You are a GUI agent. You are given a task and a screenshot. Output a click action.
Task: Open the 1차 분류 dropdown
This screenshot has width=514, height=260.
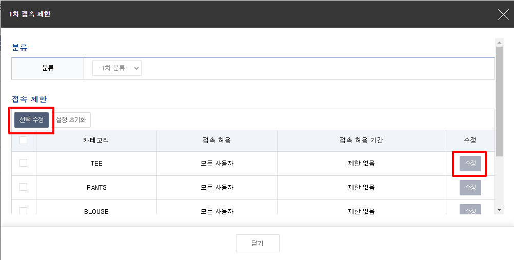(x=117, y=68)
